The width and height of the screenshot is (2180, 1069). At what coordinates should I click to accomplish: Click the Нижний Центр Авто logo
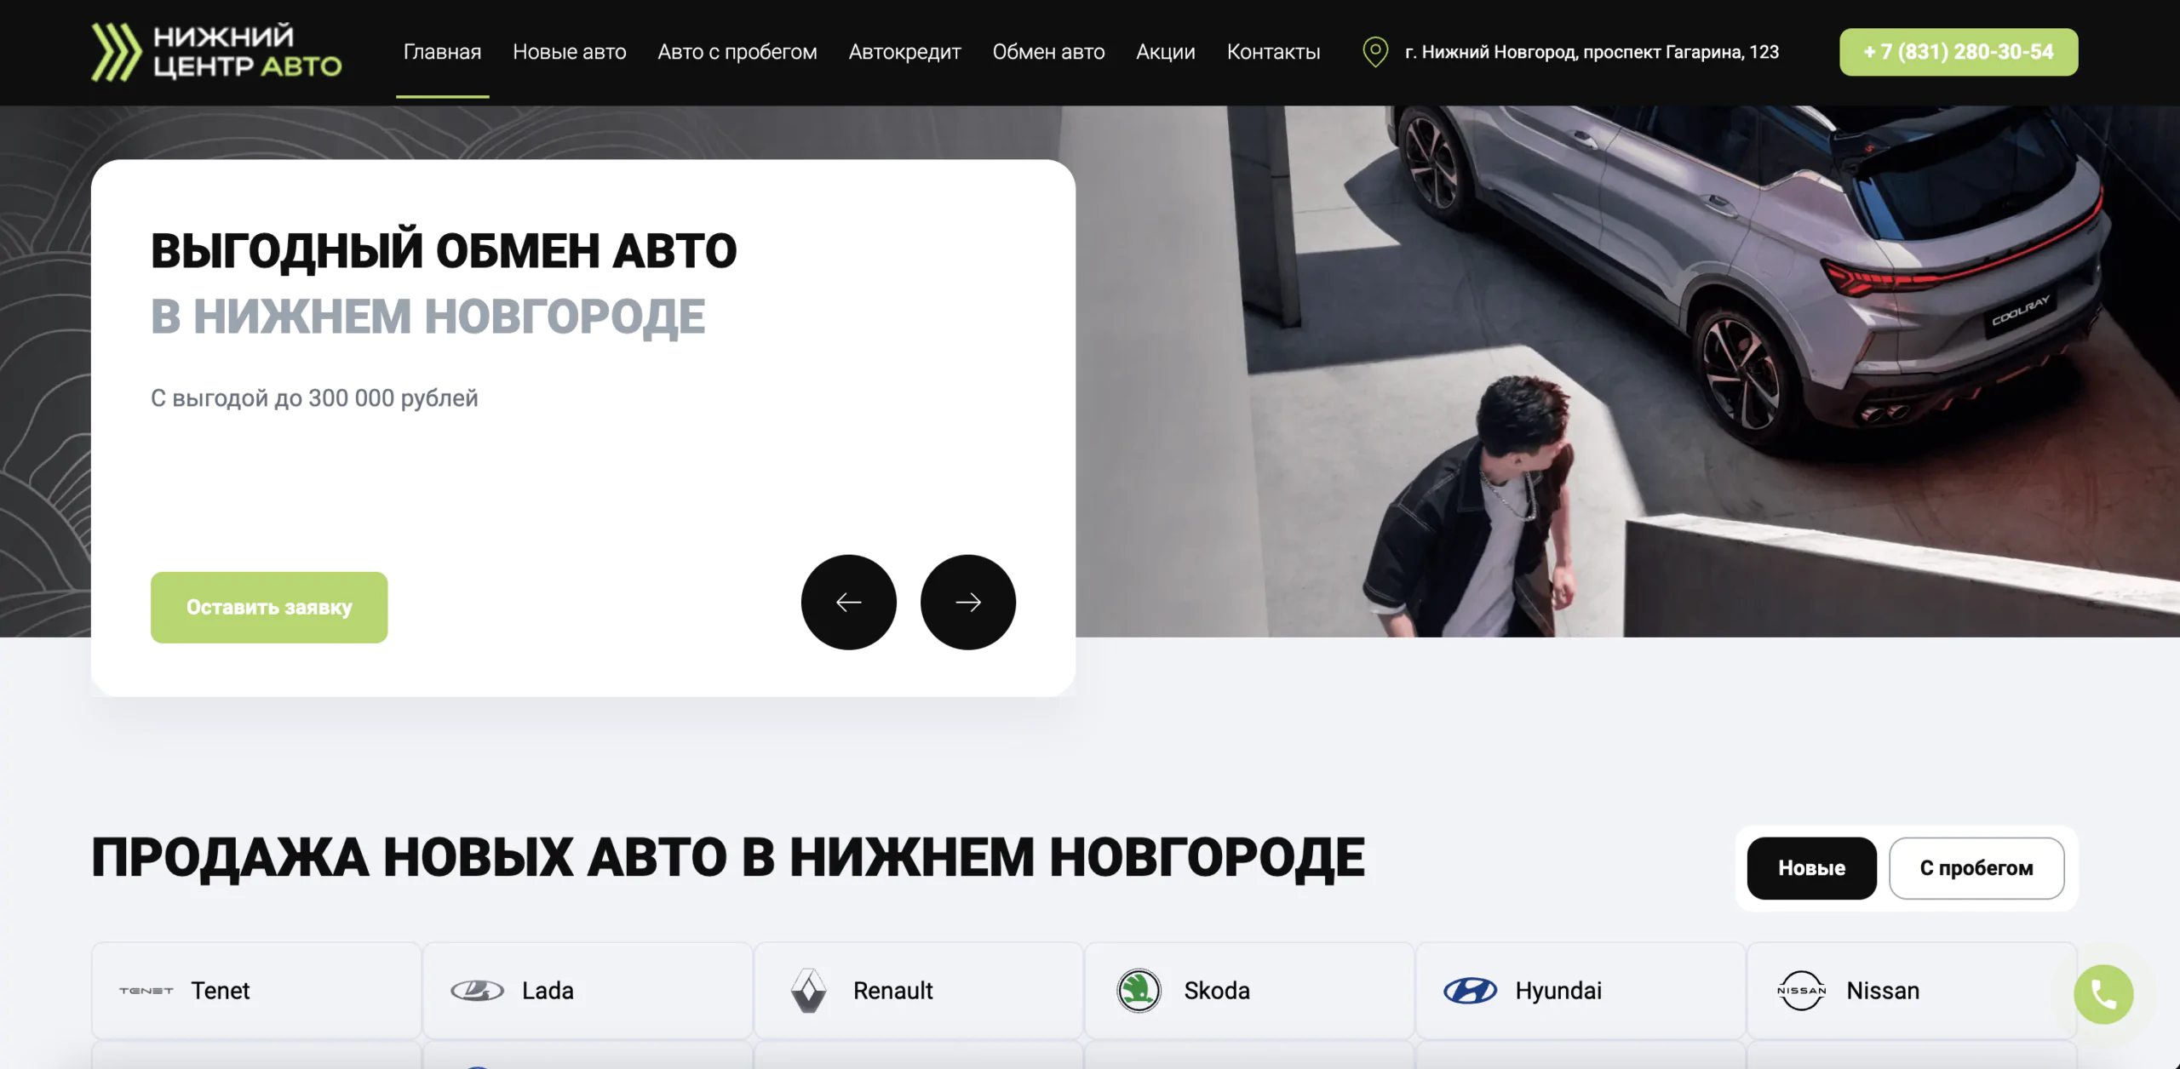[216, 52]
